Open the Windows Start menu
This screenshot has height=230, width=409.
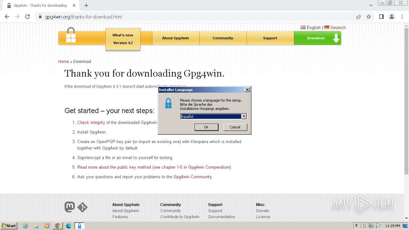click(x=9, y=226)
